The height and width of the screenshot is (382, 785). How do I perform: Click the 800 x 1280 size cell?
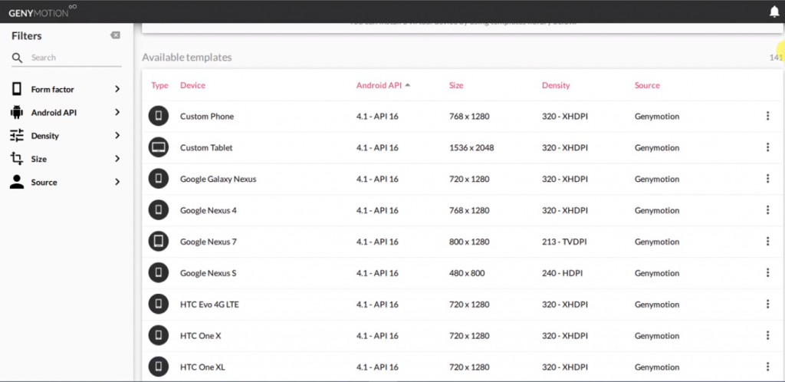point(469,242)
